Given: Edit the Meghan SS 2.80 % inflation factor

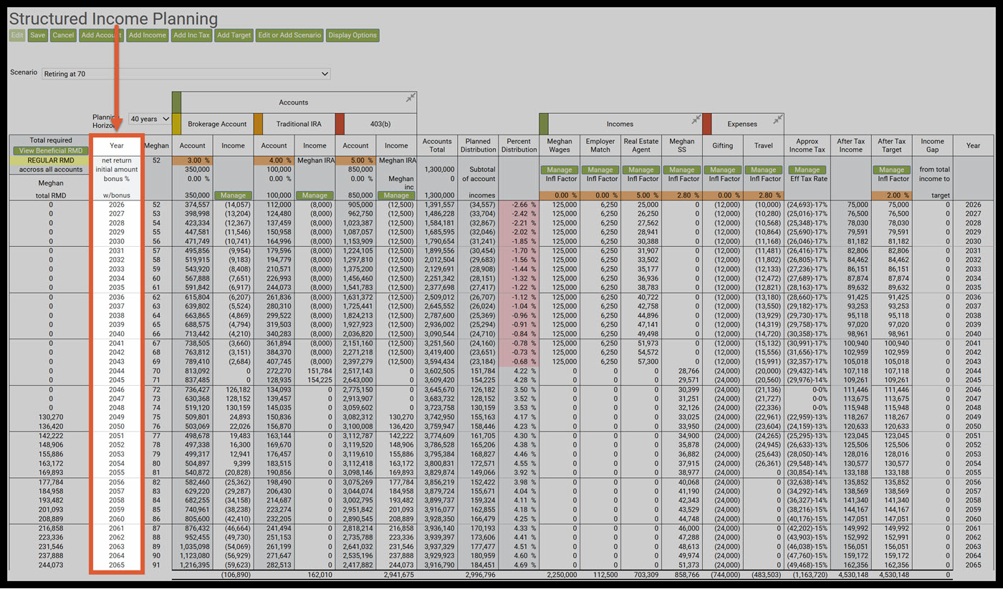Looking at the screenshot, I should point(682,195).
